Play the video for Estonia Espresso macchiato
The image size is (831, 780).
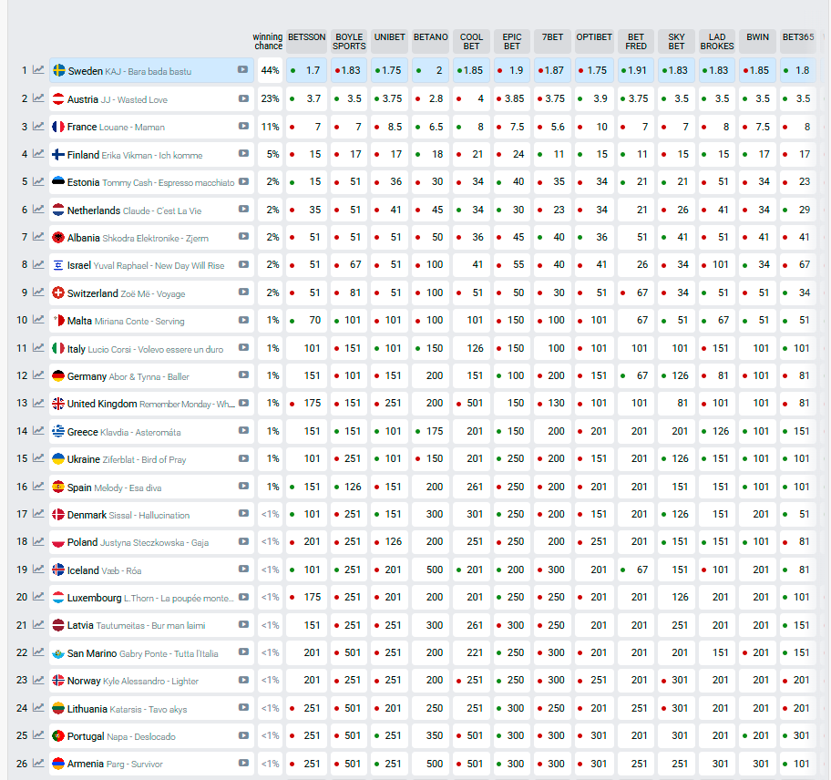pos(243,181)
